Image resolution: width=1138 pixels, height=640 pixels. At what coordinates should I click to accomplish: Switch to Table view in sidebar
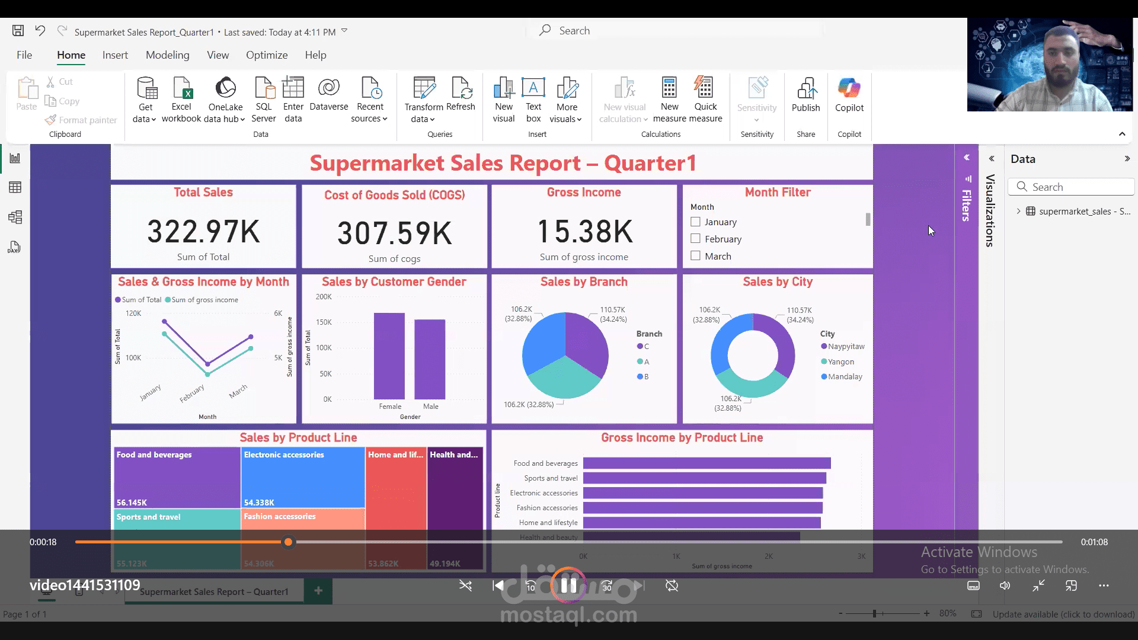15,187
